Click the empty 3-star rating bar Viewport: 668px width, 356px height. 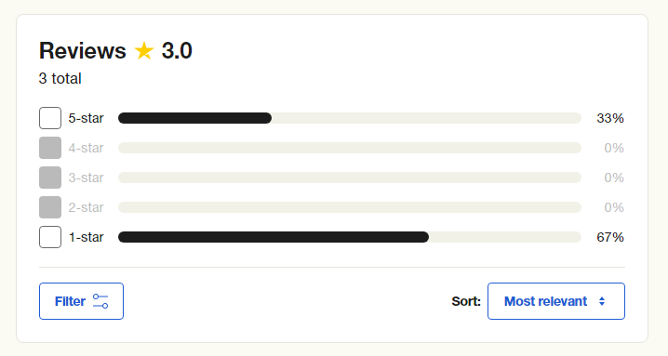(x=349, y=178)
